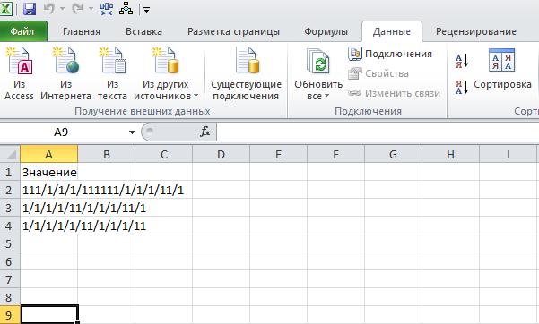The width and height of the screenshot is (539, 324).
Task: Select column G header
Action: click(393, 154)
